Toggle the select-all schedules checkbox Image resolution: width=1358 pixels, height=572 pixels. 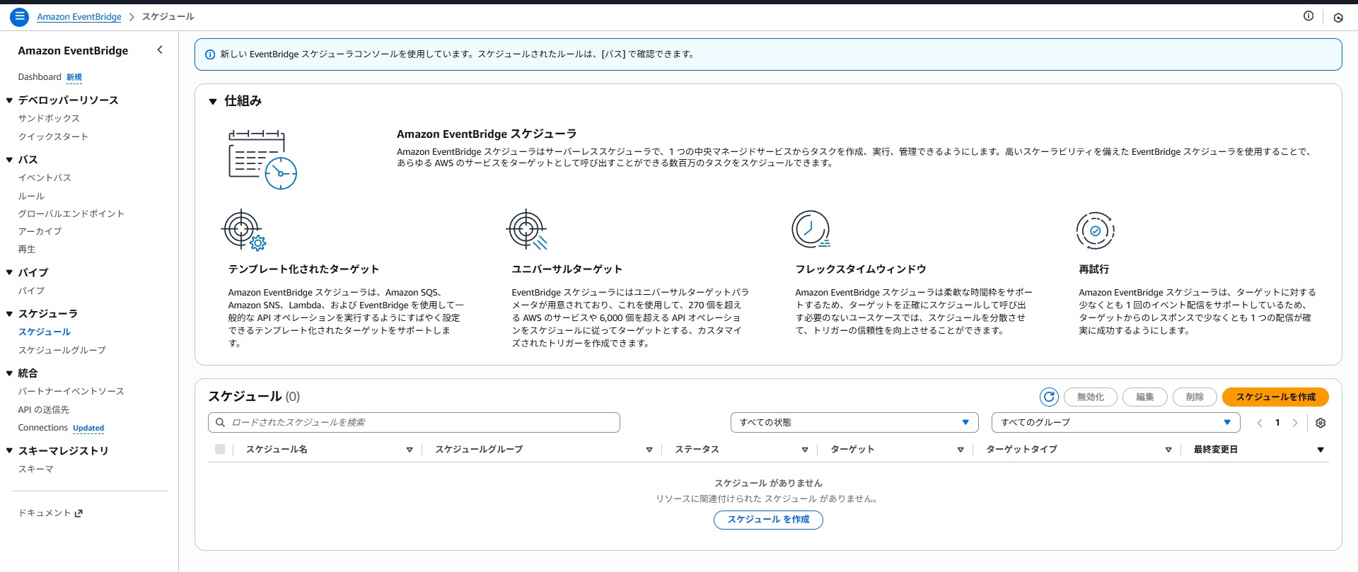[x=220, y=450]
